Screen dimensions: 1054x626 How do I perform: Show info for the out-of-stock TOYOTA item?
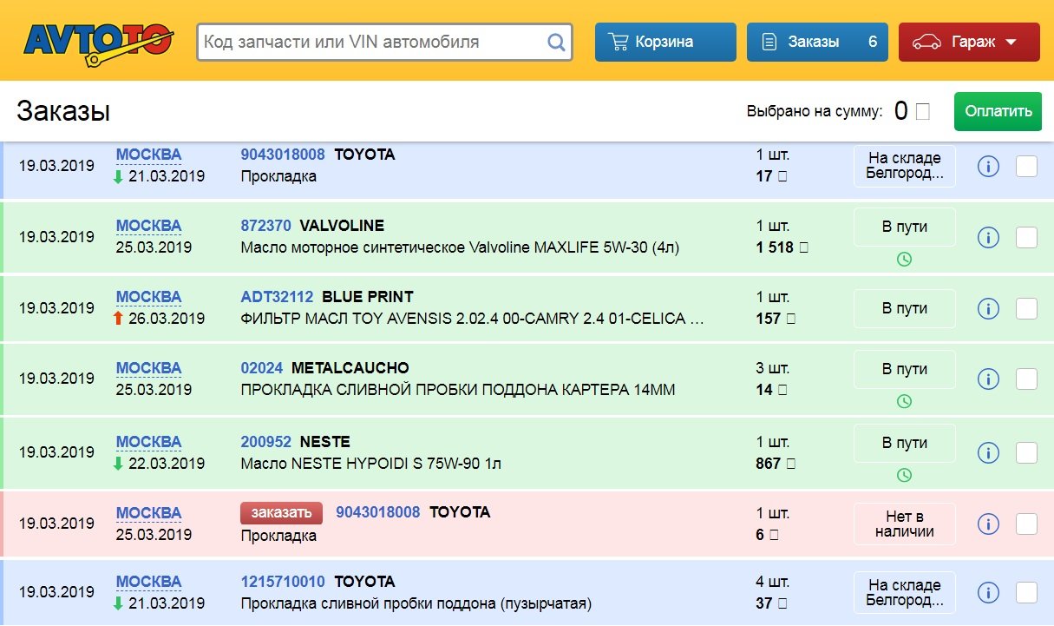988,524
